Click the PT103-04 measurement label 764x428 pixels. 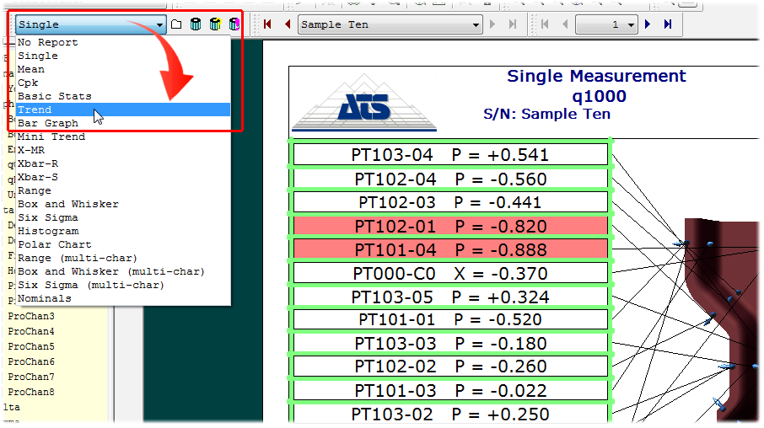tap(449, 155)
